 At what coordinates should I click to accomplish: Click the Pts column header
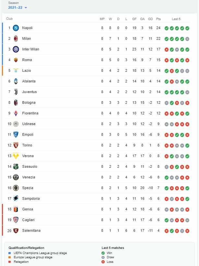coord(158,19)
